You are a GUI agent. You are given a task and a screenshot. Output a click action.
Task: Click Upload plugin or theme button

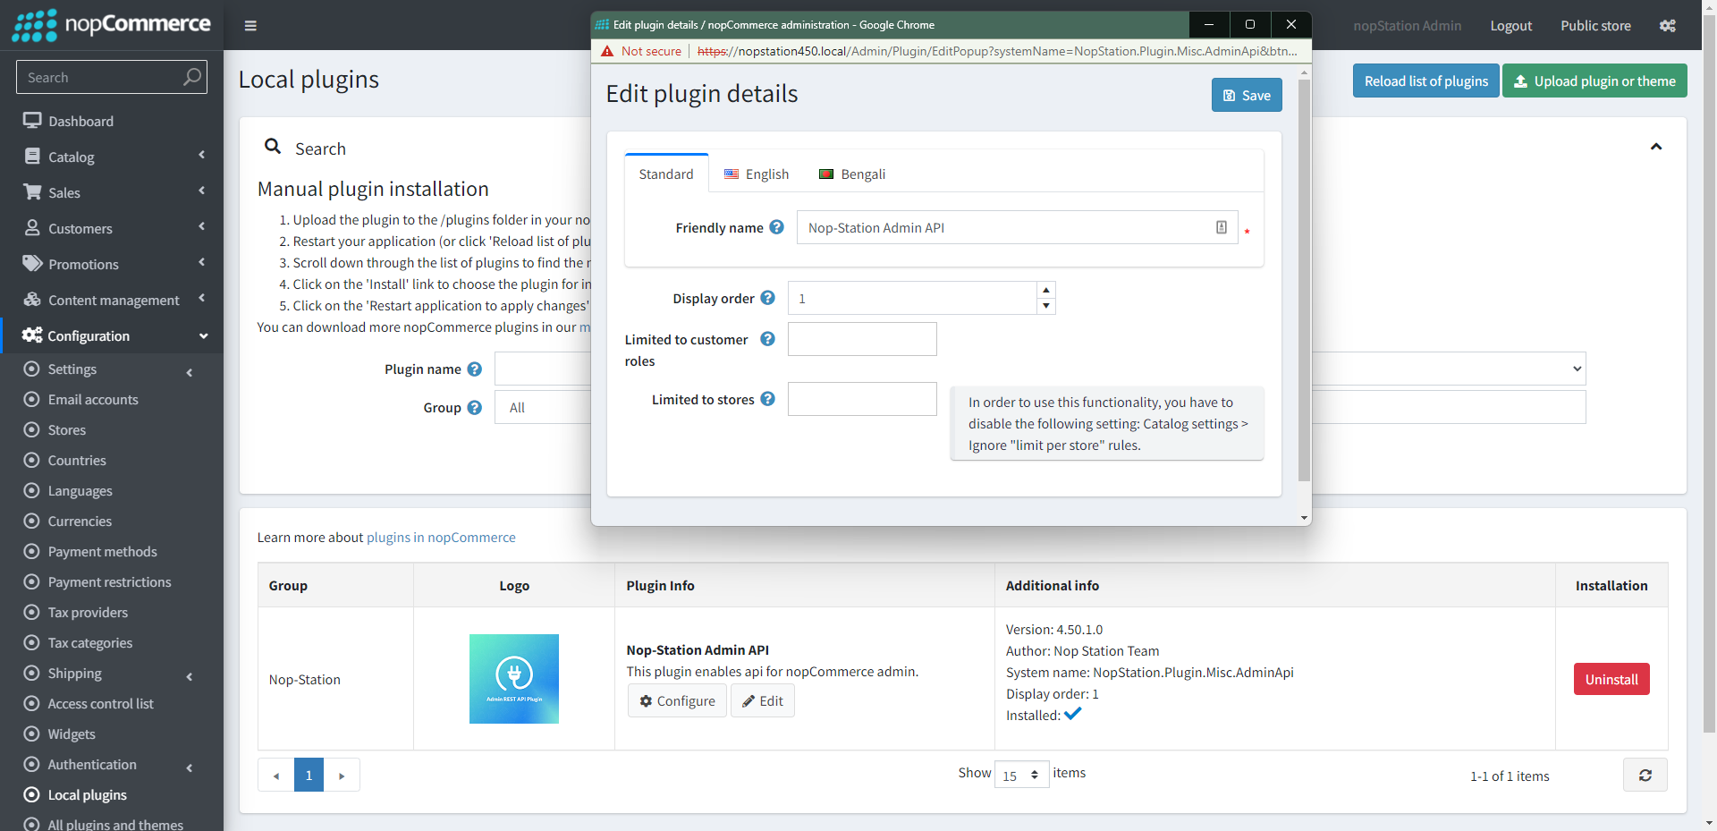tap(1594, 81)
